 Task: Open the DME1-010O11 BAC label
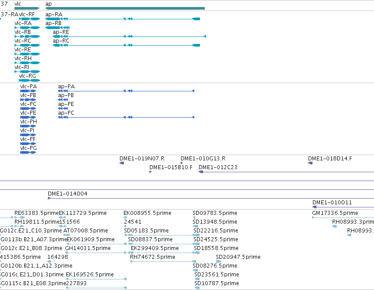[x=332, y=203]
